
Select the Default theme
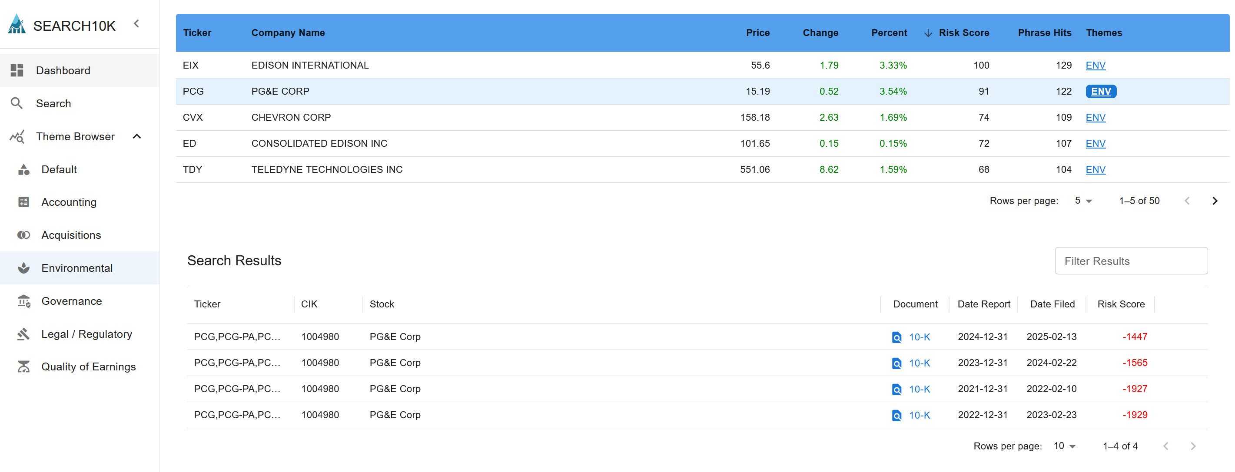pyautogui.click(x=80, y=170)
